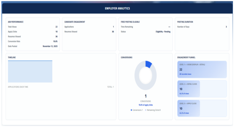This screenshot has width=235, height=128.
Task: Click Total Views value 22 in Job Performance
Action: (57, 27)
